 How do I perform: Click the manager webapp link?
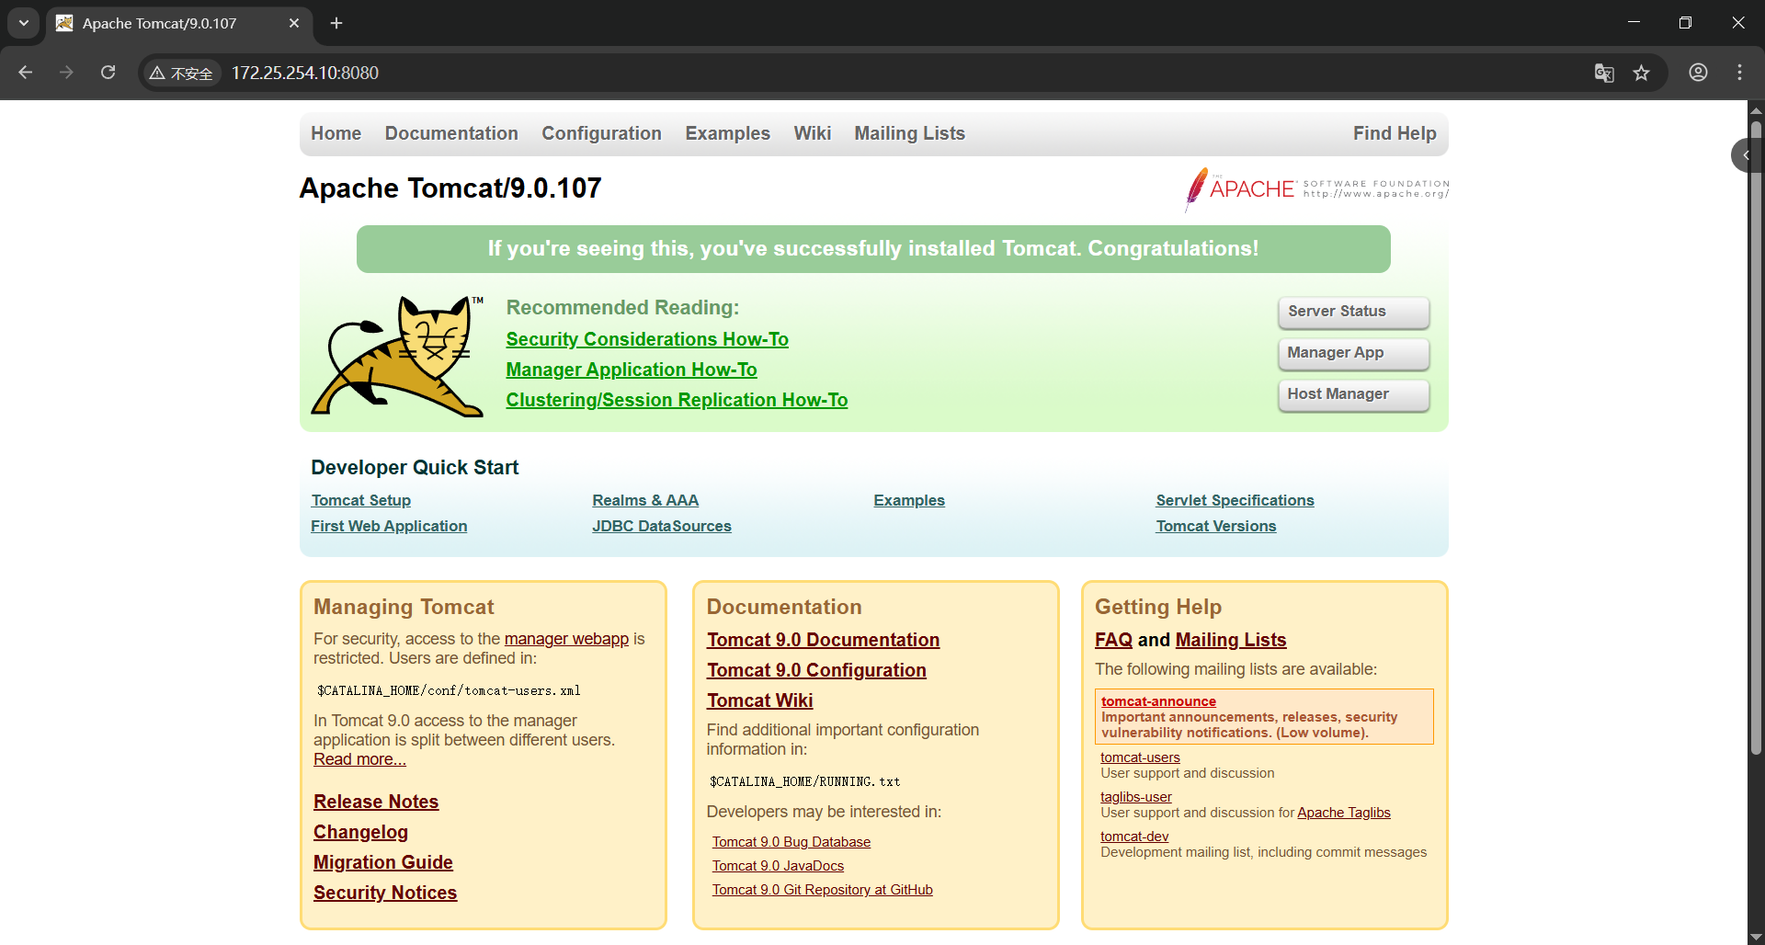click(566, 639)
